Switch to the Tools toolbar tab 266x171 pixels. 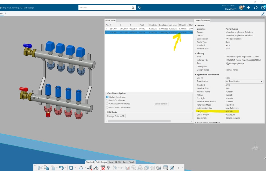[125, 162]
